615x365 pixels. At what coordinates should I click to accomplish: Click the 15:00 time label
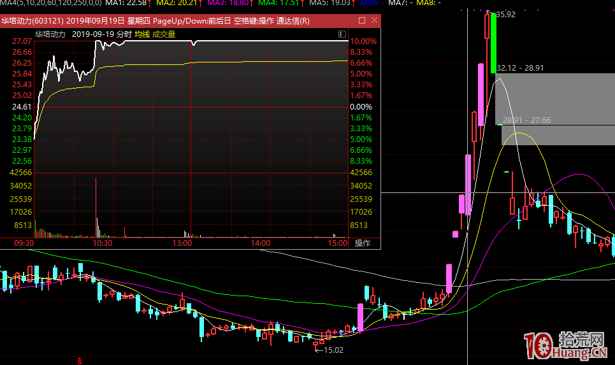click(x=338, y=243)
